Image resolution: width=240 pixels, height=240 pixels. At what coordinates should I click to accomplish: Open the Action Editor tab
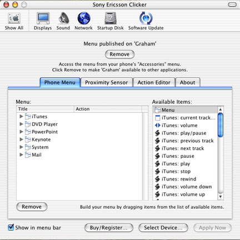point(154,82)
